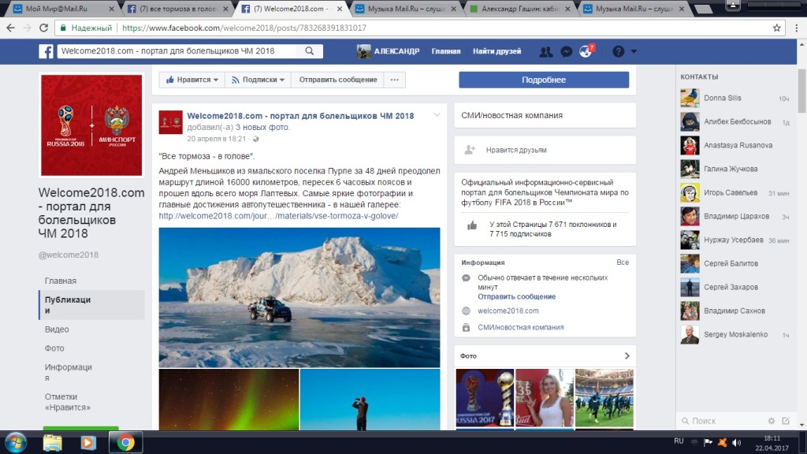Open Отметки «Нравится» sidebar item
The height and width of the screenshot is (454, 807).
tap(68, 401)
